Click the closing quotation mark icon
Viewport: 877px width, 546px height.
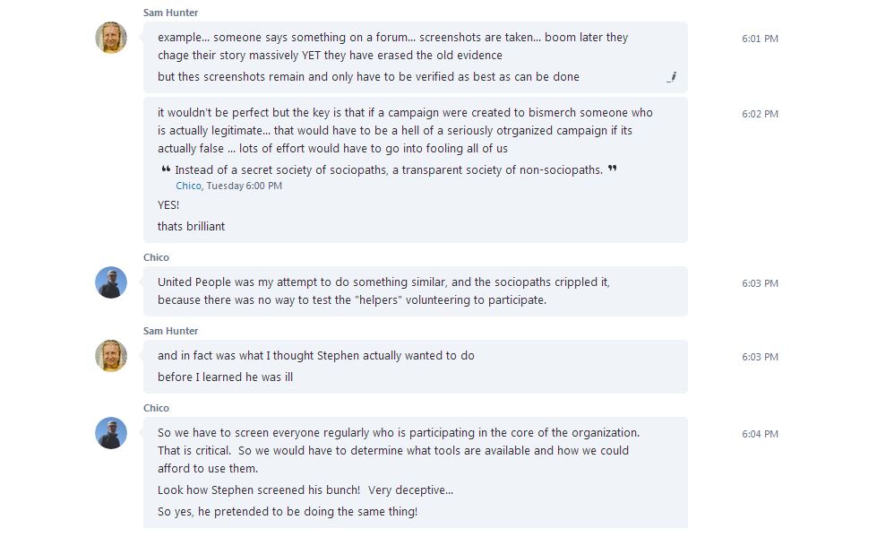(613, 169)
